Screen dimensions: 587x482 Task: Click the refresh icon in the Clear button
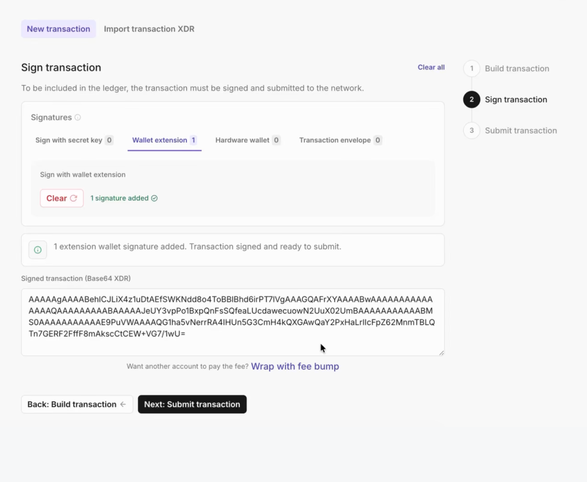pos(74,198)
